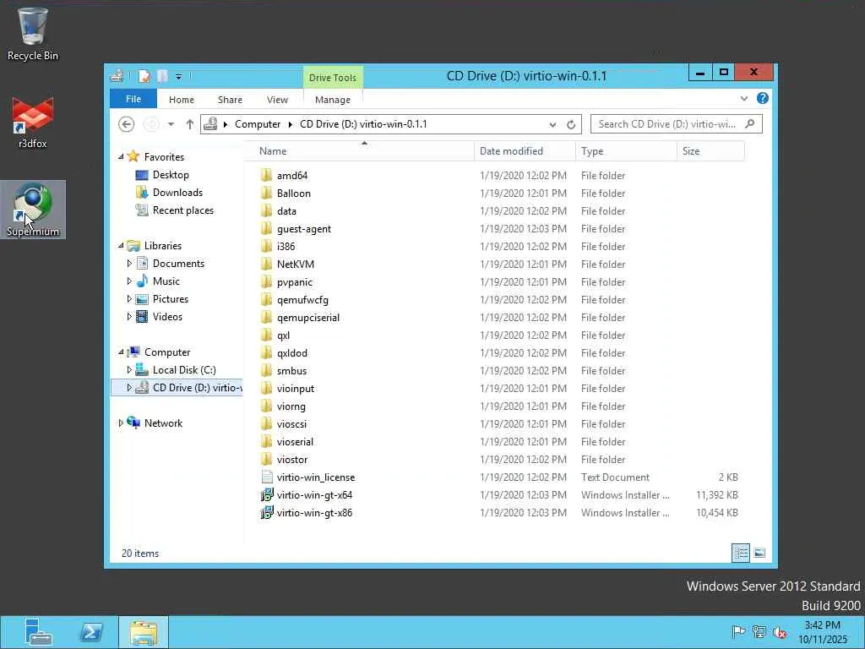Open the File menu tab
The height and width of the screenshot is (649, 865).
[x=133, y=99]
